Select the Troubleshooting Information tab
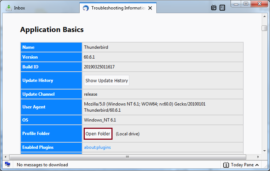Viewport: 270px width, 171px height. tap(118, 8)
